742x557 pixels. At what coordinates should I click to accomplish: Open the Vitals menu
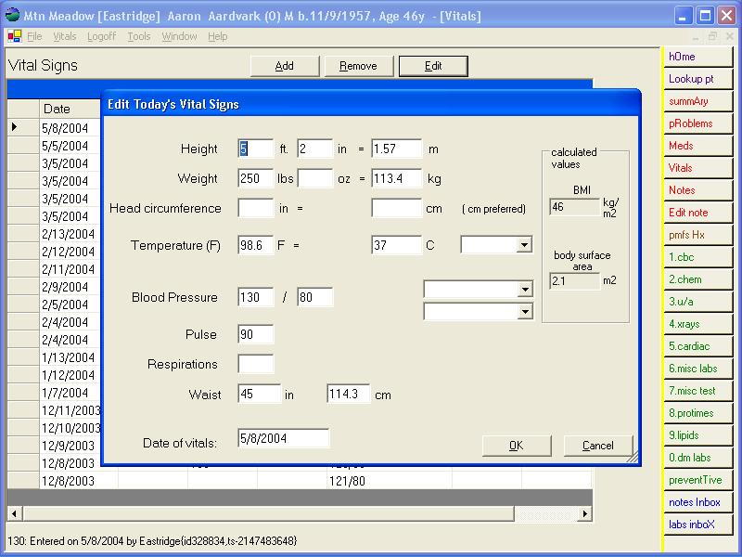coord(65,36)
